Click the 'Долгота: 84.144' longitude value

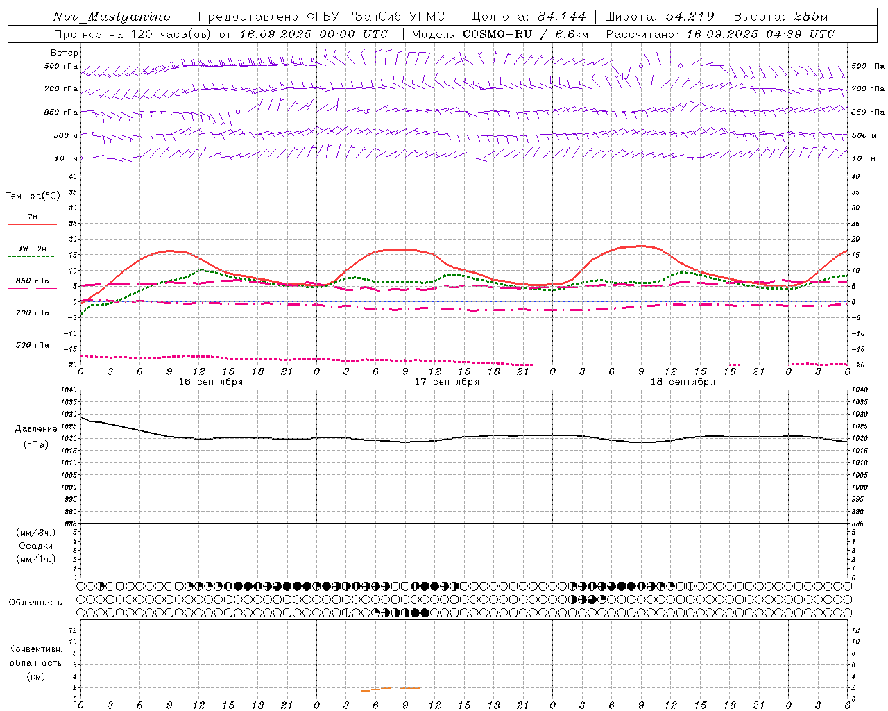529,17
